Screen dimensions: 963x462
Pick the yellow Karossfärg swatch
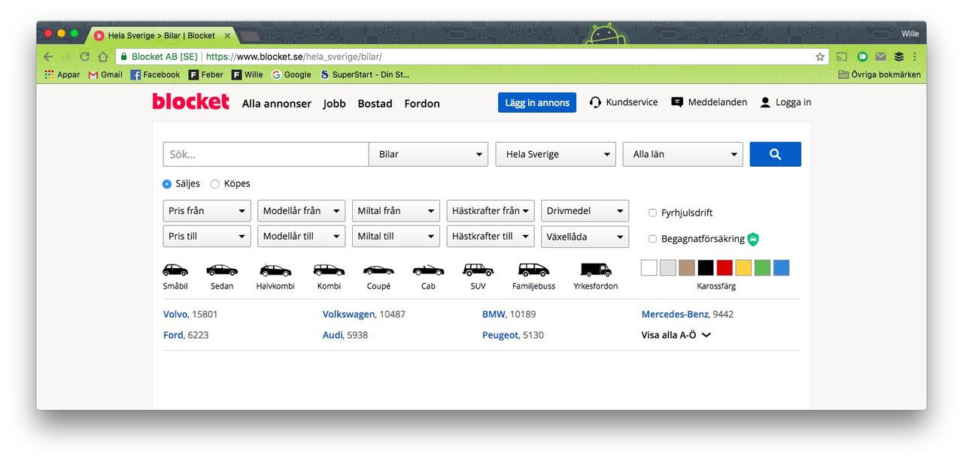pyautogui.click(x=743, y=267)
